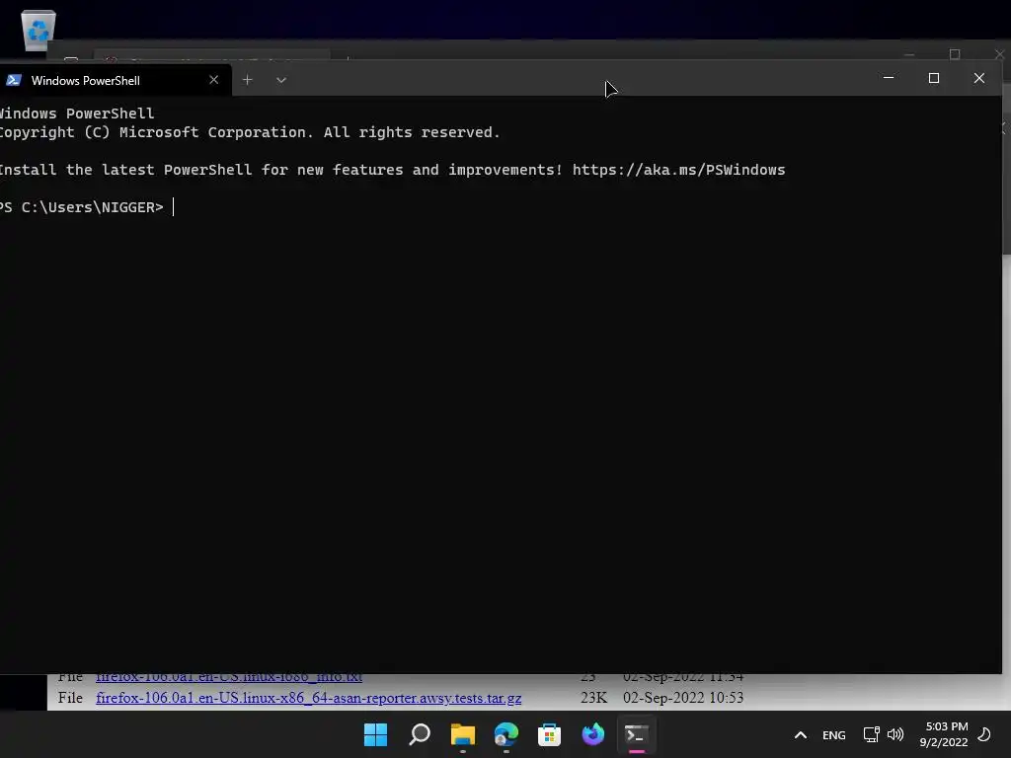The image size is (1011, 758).
Task: Open the firefox asan-reporter awsy tests tar.gz link
Action: tap(309, 698)
